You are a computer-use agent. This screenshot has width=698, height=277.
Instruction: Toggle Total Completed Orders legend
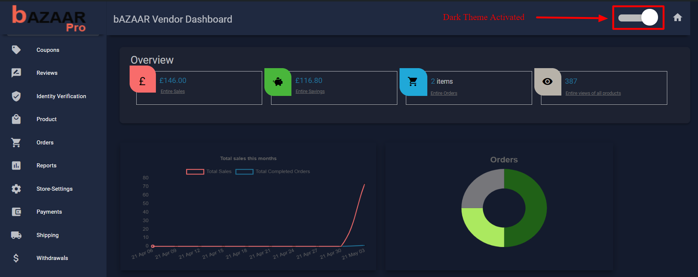click(273, 171)
